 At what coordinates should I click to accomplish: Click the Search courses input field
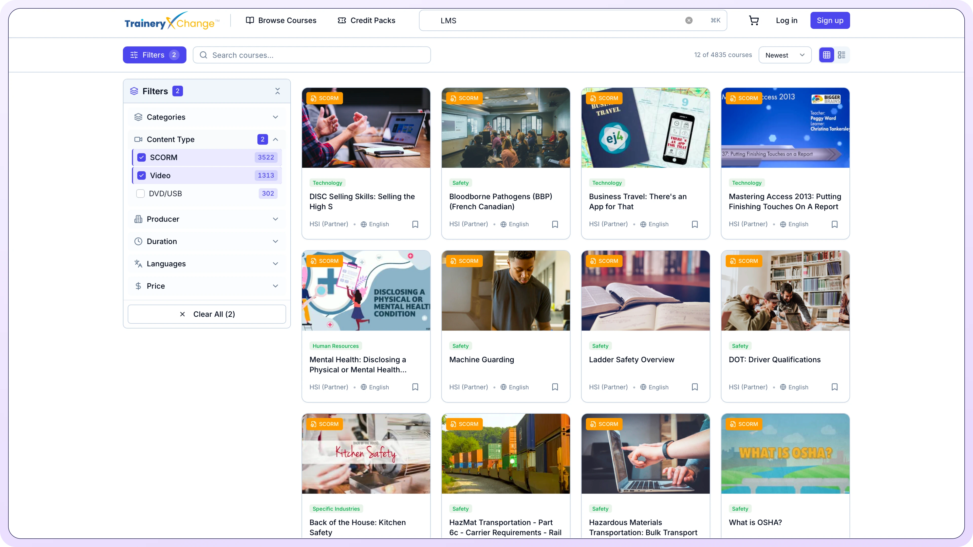point(312,55)
